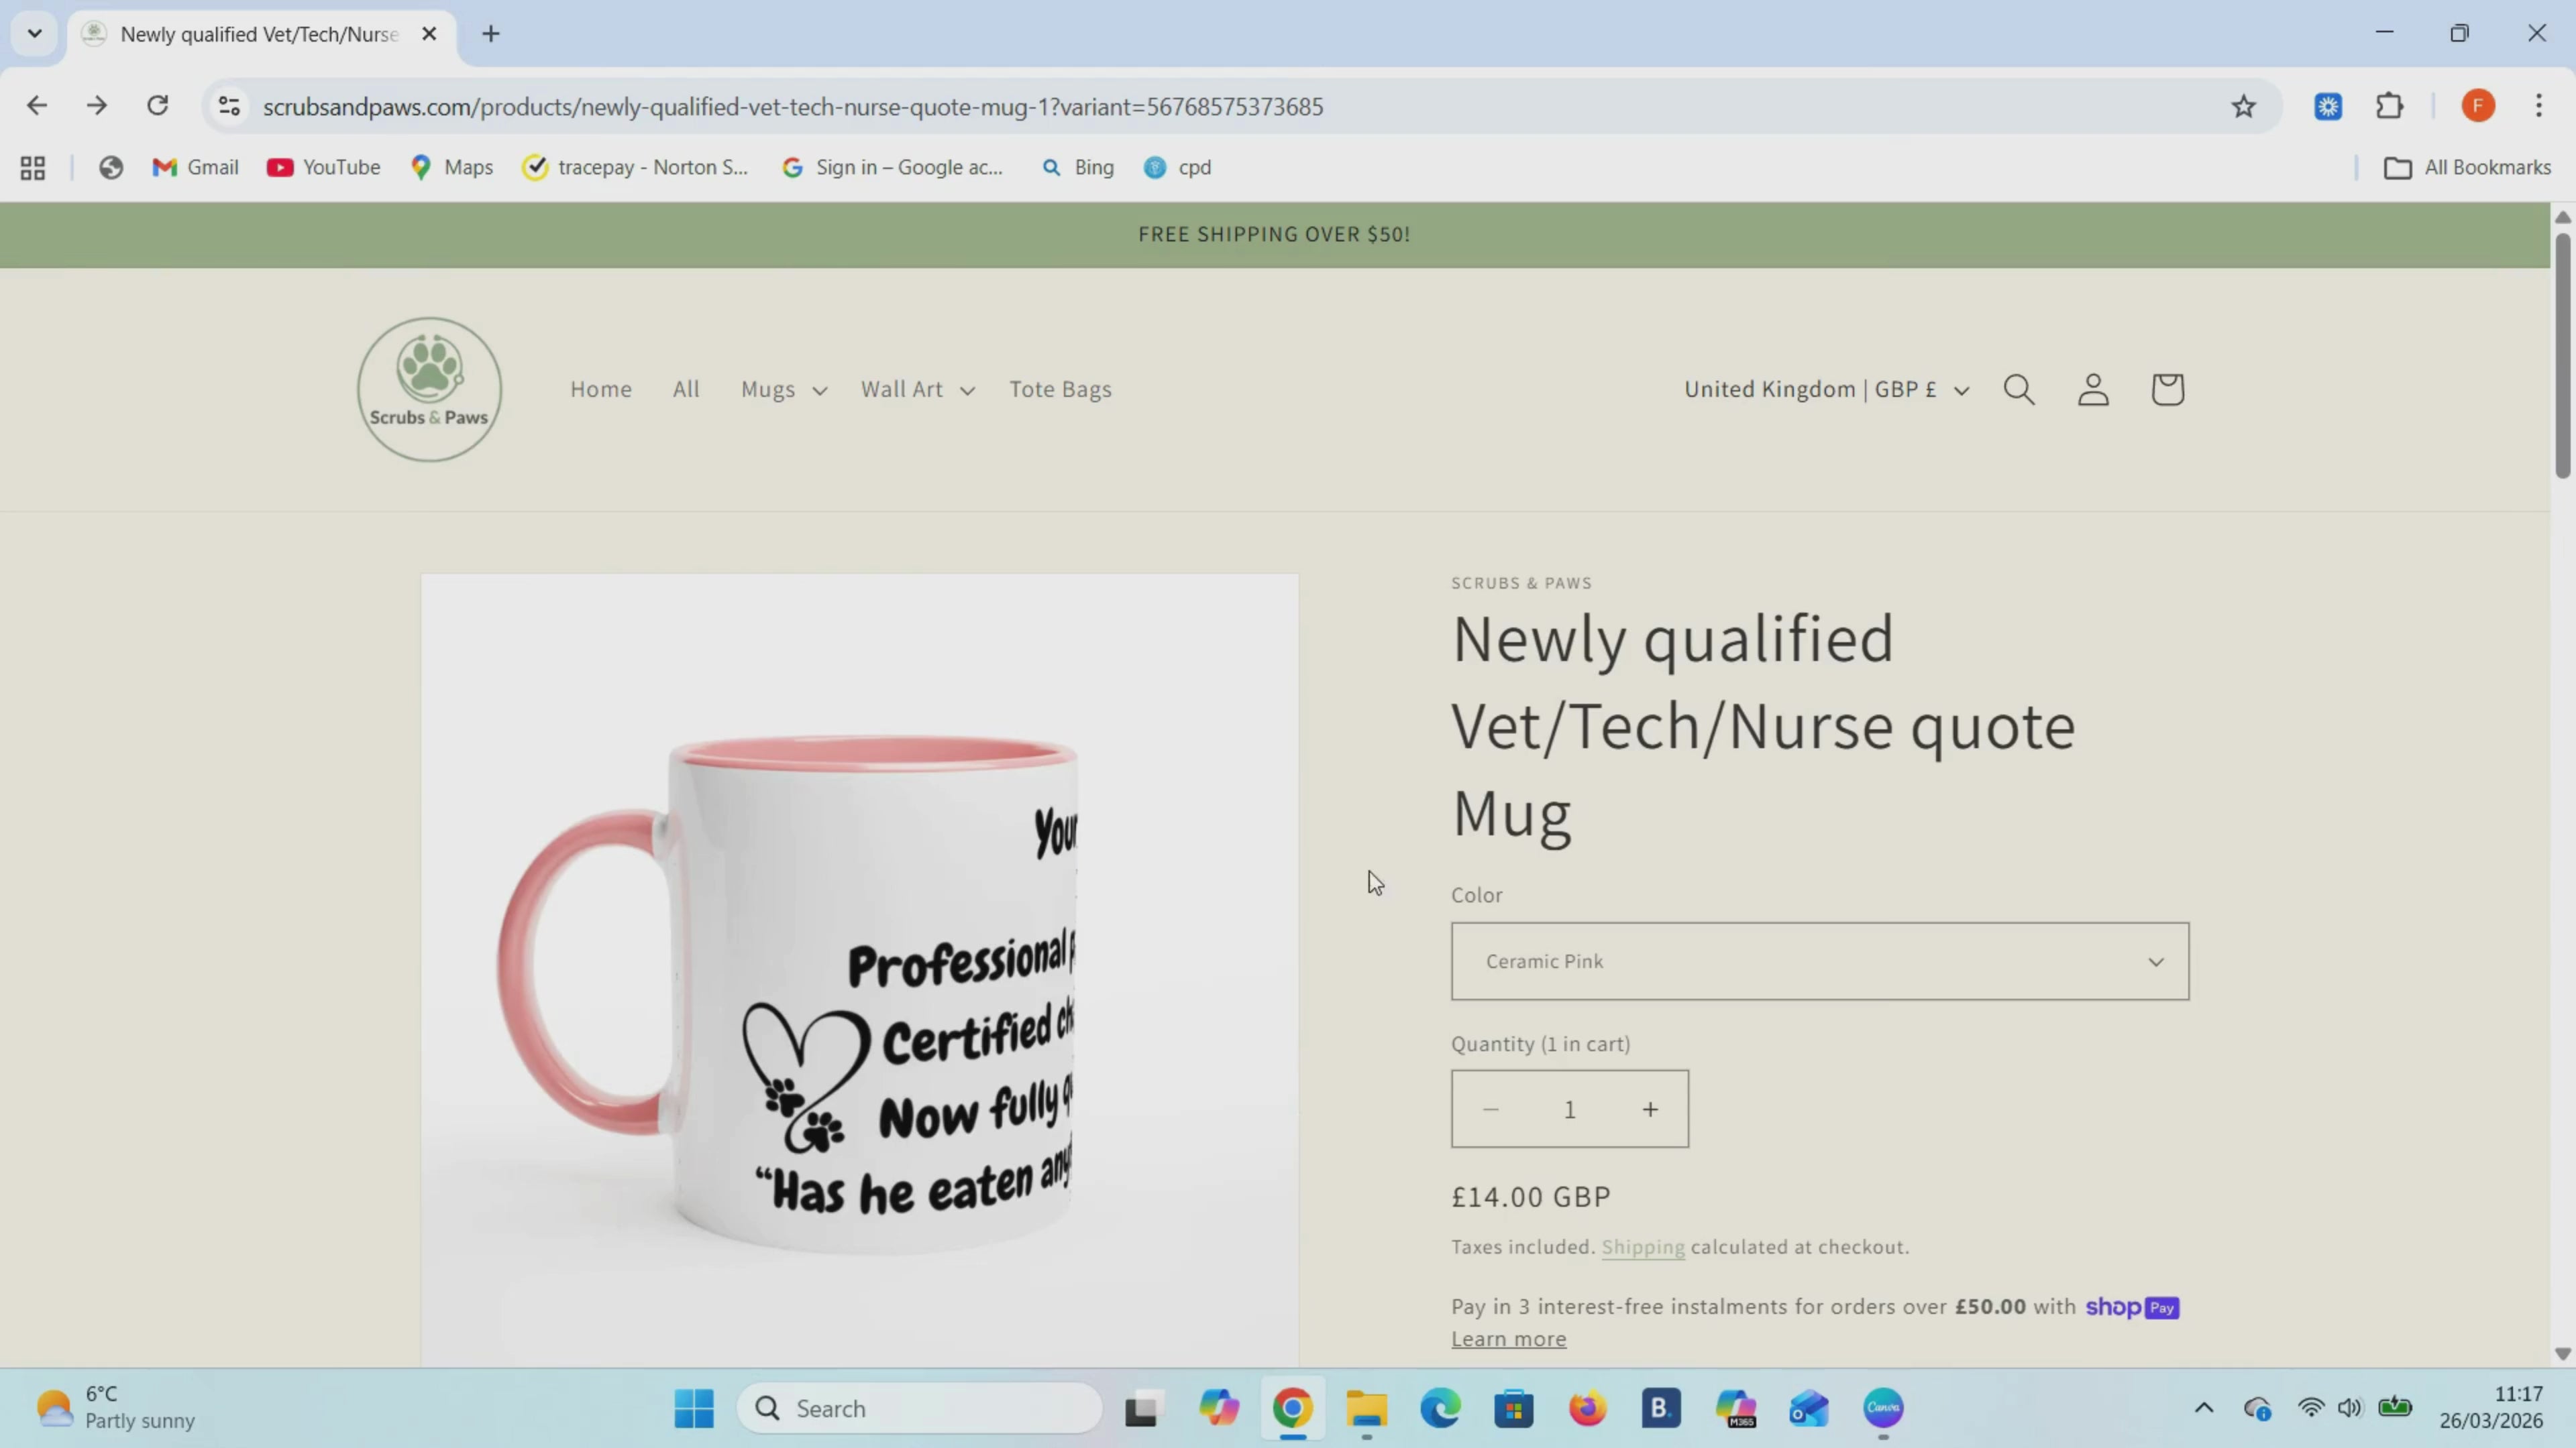2576x1448 pixels.
Task: Open File Explorer from the taskbar
Action: [x=1366, y=1409]
